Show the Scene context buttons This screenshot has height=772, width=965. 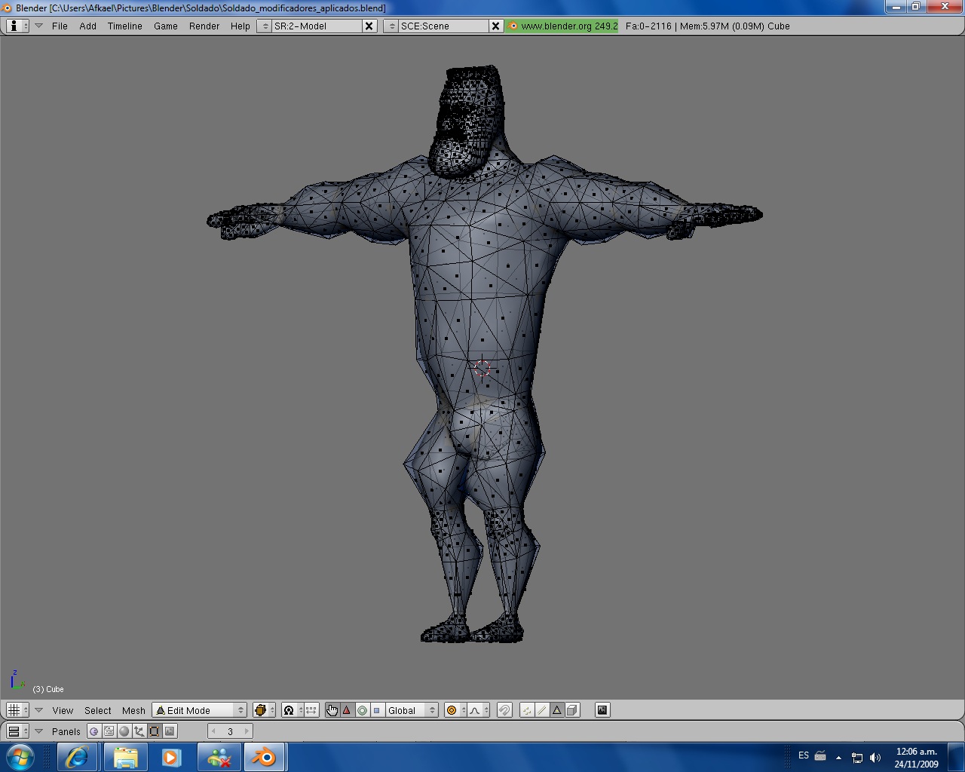[170, 731]
